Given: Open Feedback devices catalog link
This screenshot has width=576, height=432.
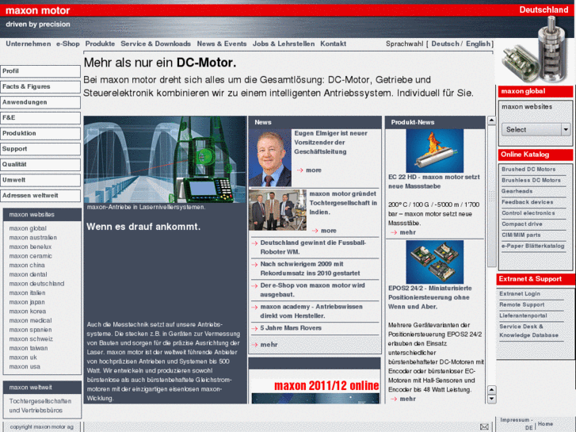Looking at the screenshot, I should [x=528, y=202].
